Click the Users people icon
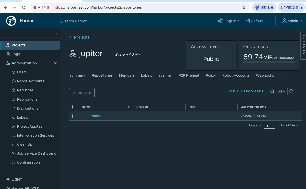 [14, 72]
